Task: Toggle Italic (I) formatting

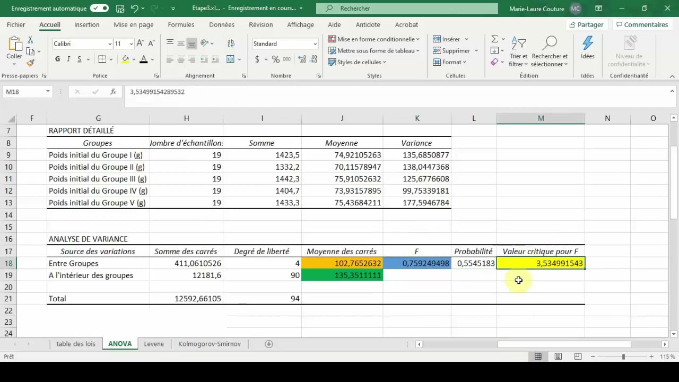Action: click(x=68, y=59)
